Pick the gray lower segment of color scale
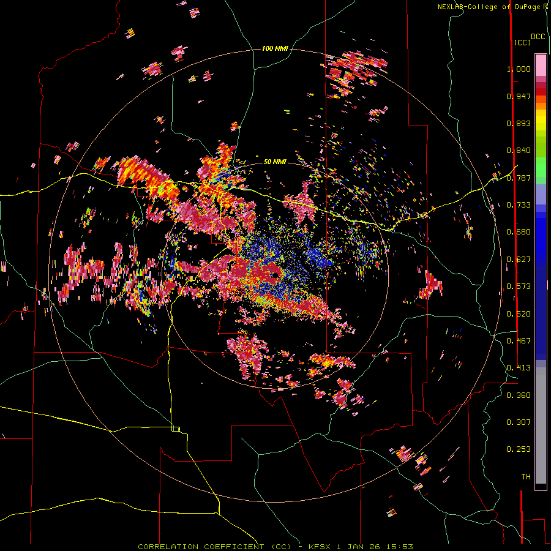 click(x=541, y=425)
